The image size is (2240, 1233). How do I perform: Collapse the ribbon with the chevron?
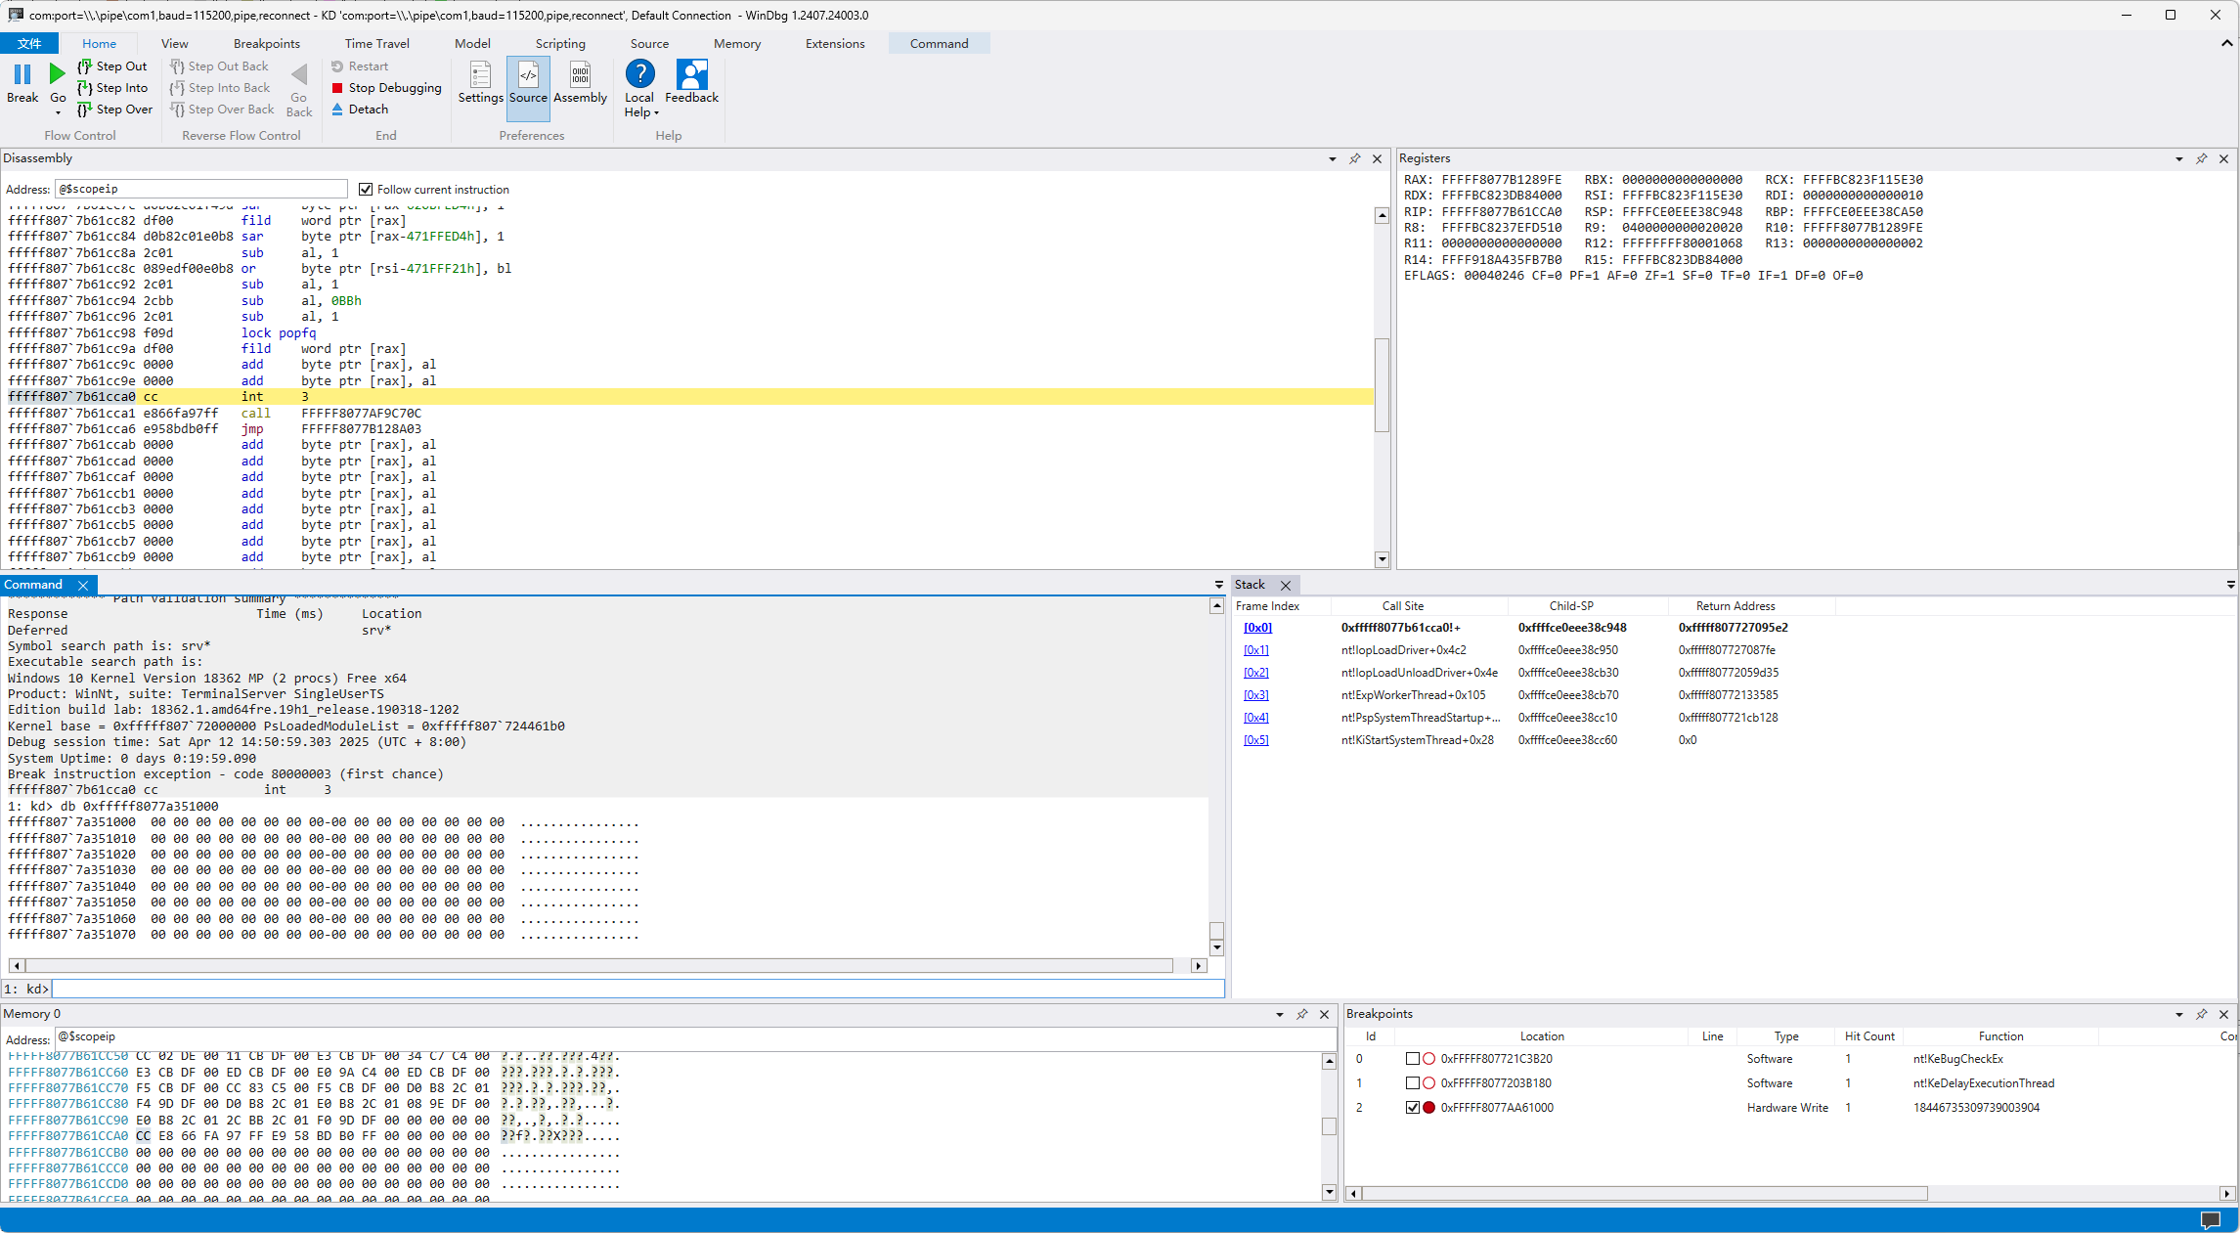coord(2226,43)
